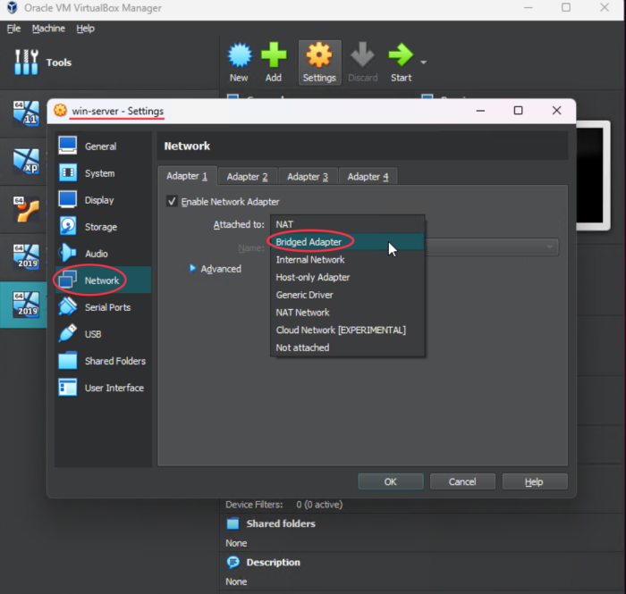The height and width of the screenshot is (594, 626).
Task: Select the Display settings category
Action: [99, 200]
